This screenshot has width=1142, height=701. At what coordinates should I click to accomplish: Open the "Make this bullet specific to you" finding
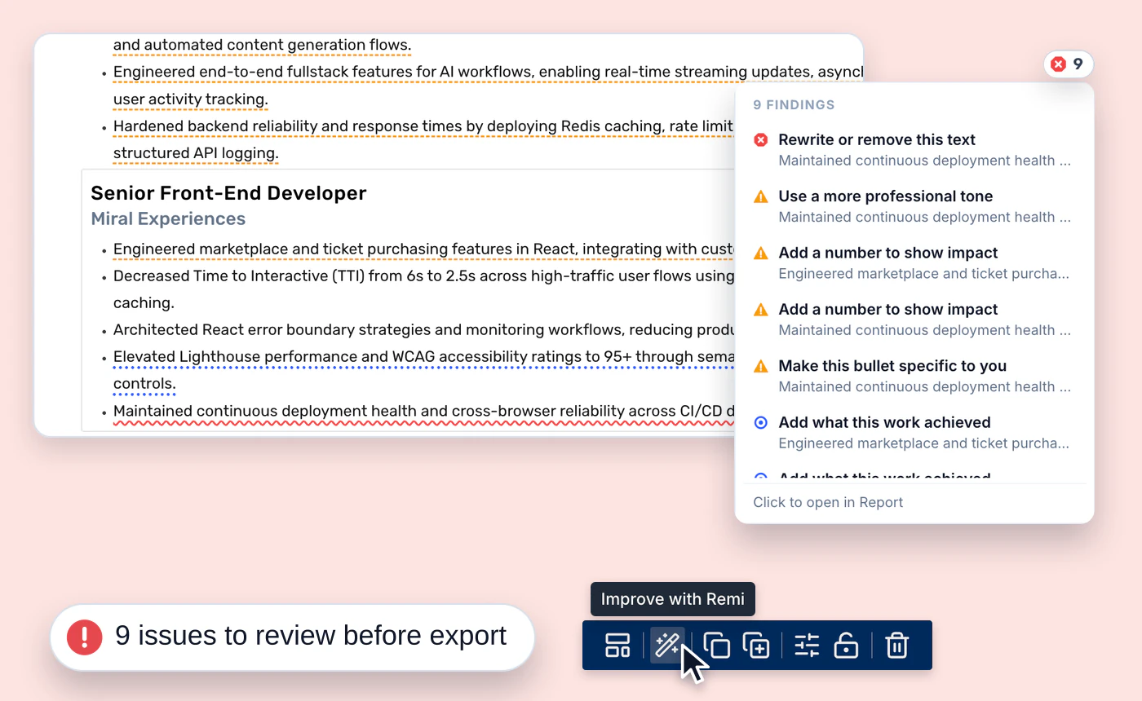914,376
